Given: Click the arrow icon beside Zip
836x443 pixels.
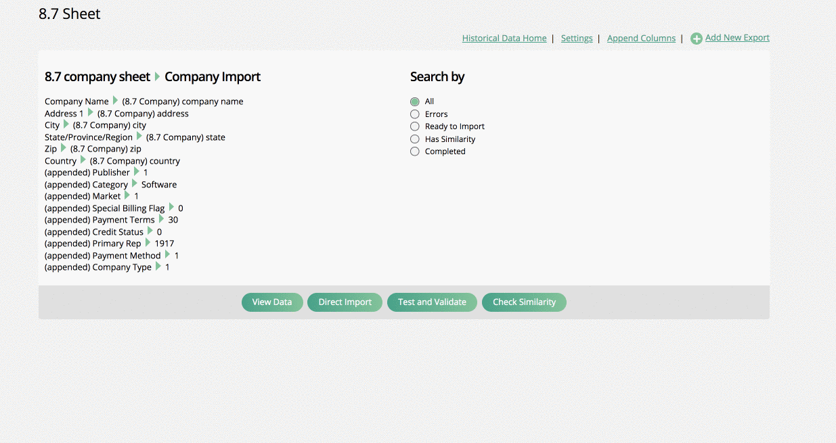Looking at the screenshot, I should pos(64,148).
